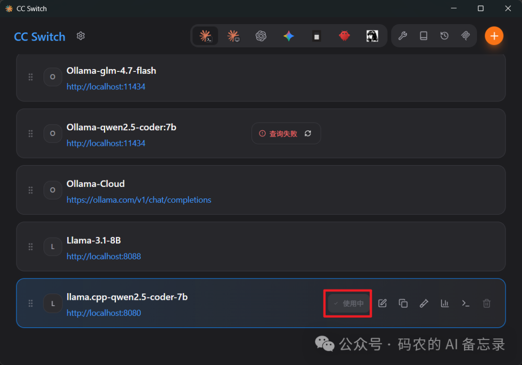Minimize the CC Switch window

454,8
